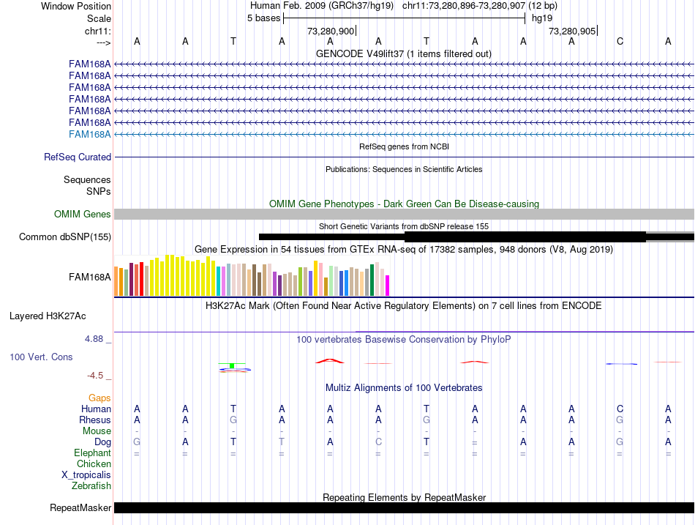The height and width of the screenshot is (525, 695).
Task: Click the black RepeatMasker element bar
Action: [405, 507]
